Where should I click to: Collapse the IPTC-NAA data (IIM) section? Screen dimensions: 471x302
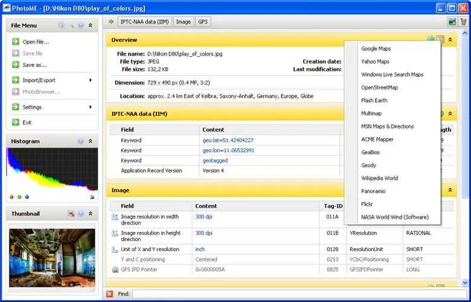click(x=450, y=114)
